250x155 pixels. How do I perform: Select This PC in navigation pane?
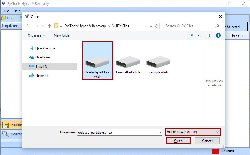pos(50,67)
